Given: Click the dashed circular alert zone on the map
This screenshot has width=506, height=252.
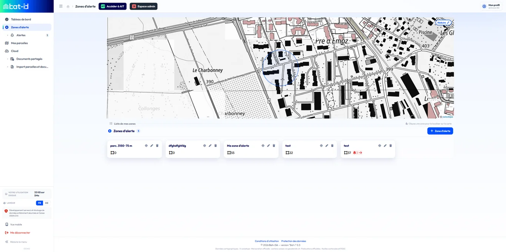Looking at the screenshot, I should (x=280, y=68).
